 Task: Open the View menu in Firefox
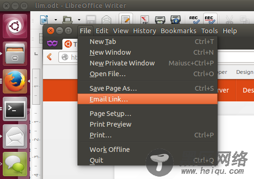click(120, 31)
